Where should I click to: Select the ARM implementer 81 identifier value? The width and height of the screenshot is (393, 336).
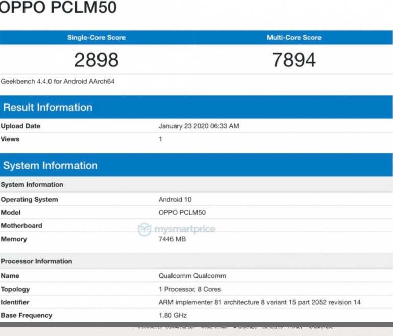(x=260, y=302)
